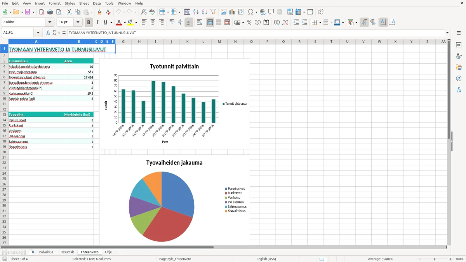Open the underline style dropdown arrow
Image resolution: width=466 pixels, height=262 pixels.
(x=111, y=23)
